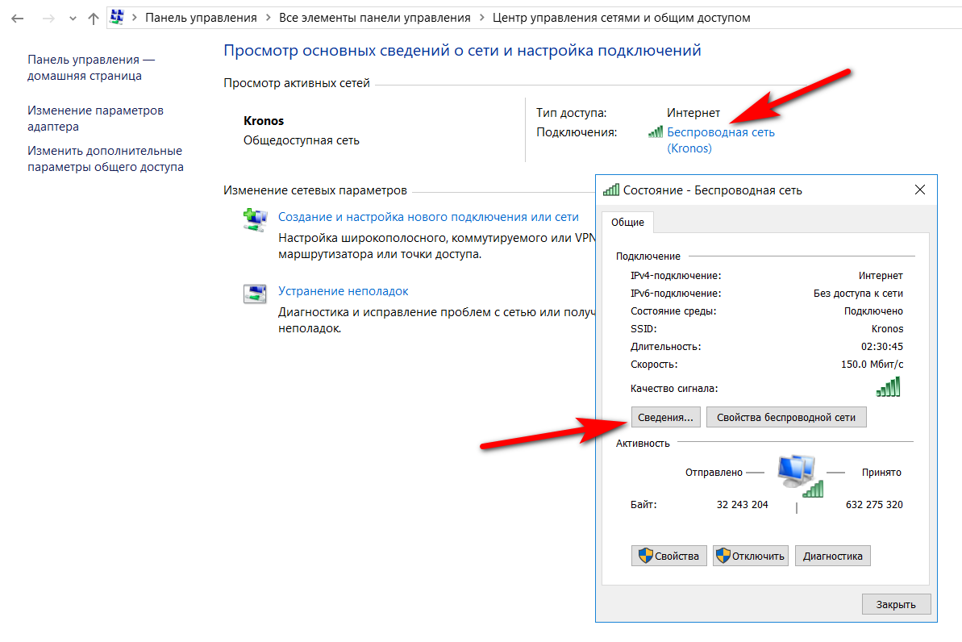Click the Закрыть button
This screenshot has height=642, width=962.
[896, 604]
